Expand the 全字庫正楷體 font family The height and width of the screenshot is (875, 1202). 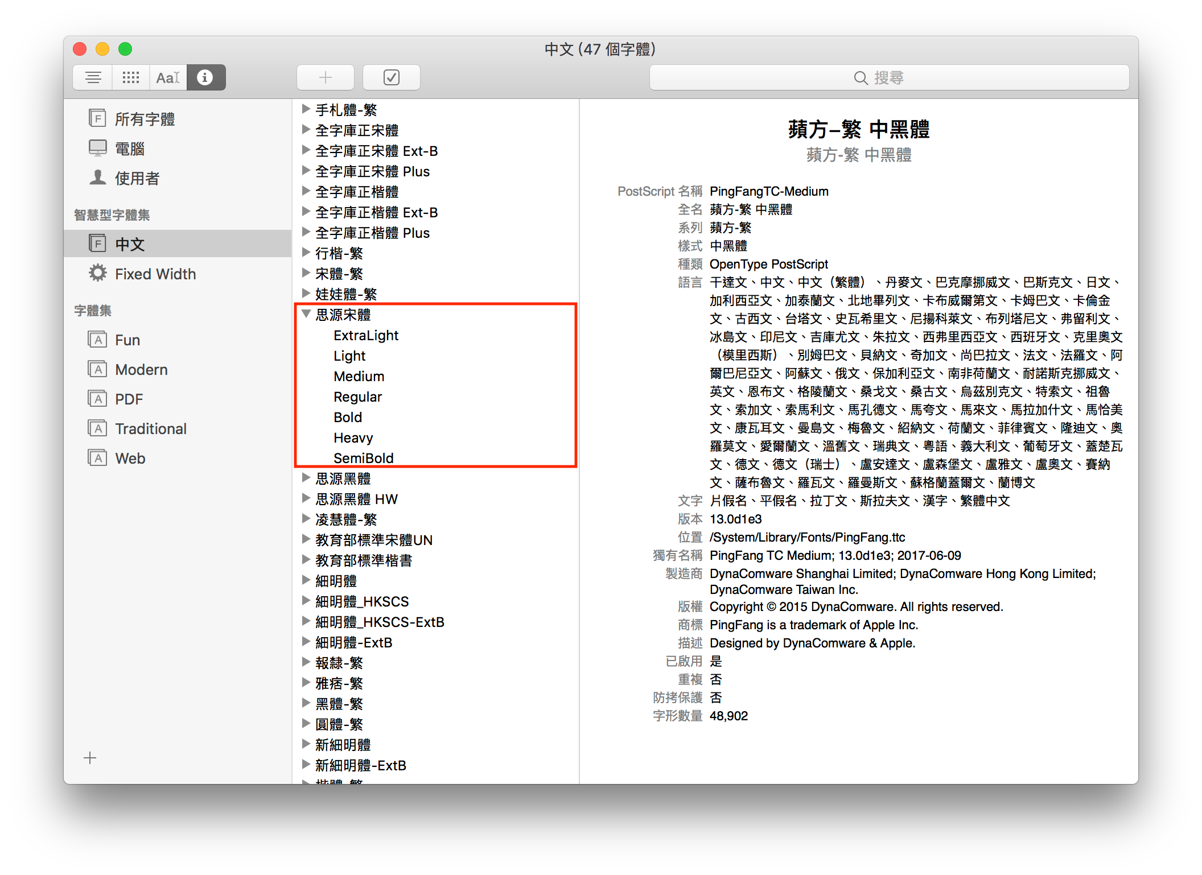306,191
